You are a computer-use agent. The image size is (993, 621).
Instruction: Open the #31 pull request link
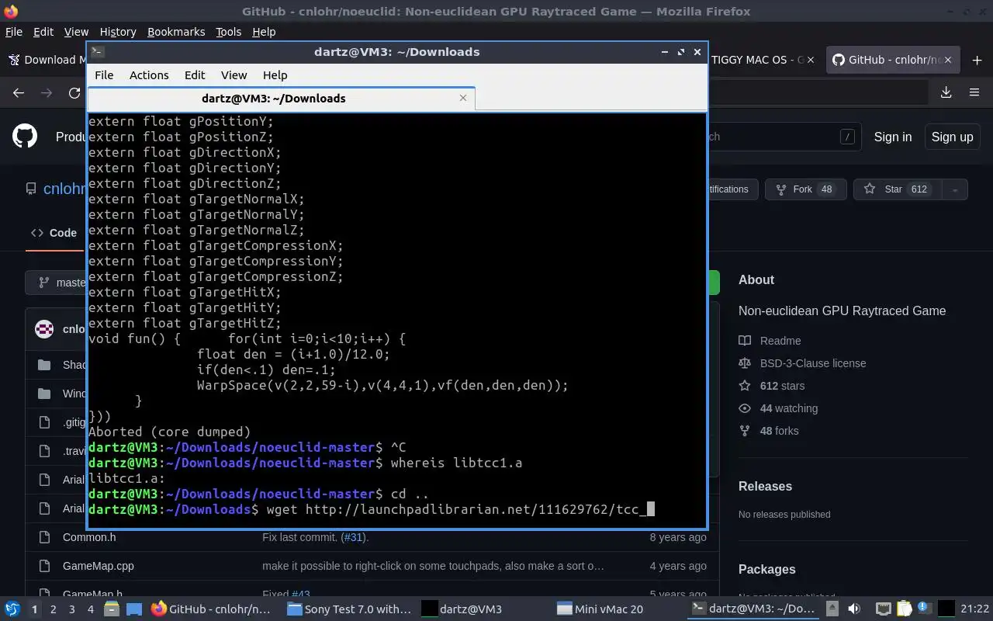(x=354, y=537)
